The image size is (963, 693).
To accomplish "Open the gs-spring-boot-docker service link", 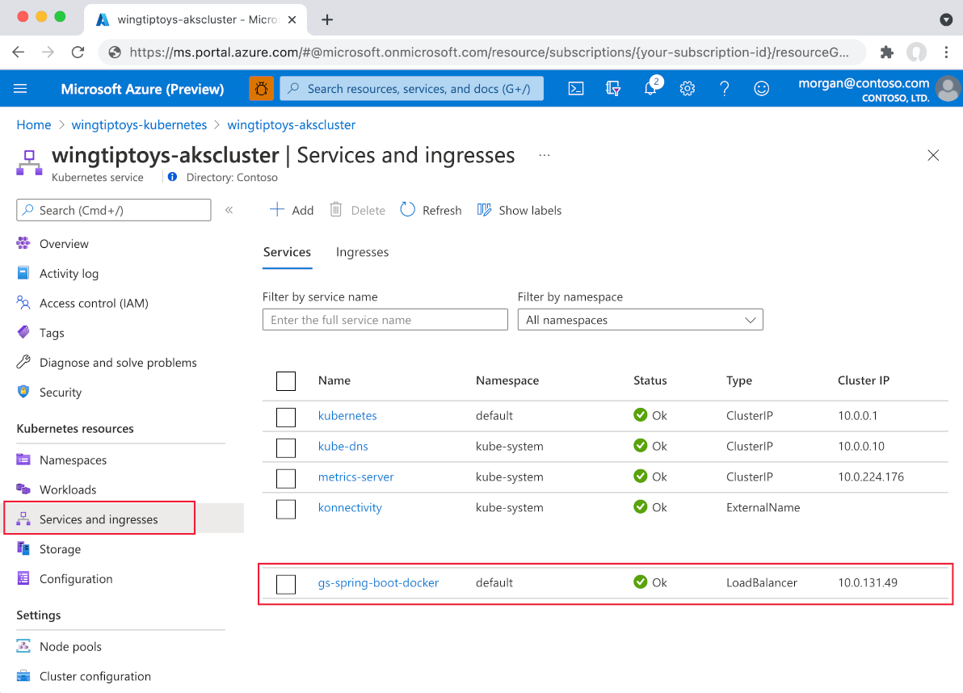I will (378, 582).
